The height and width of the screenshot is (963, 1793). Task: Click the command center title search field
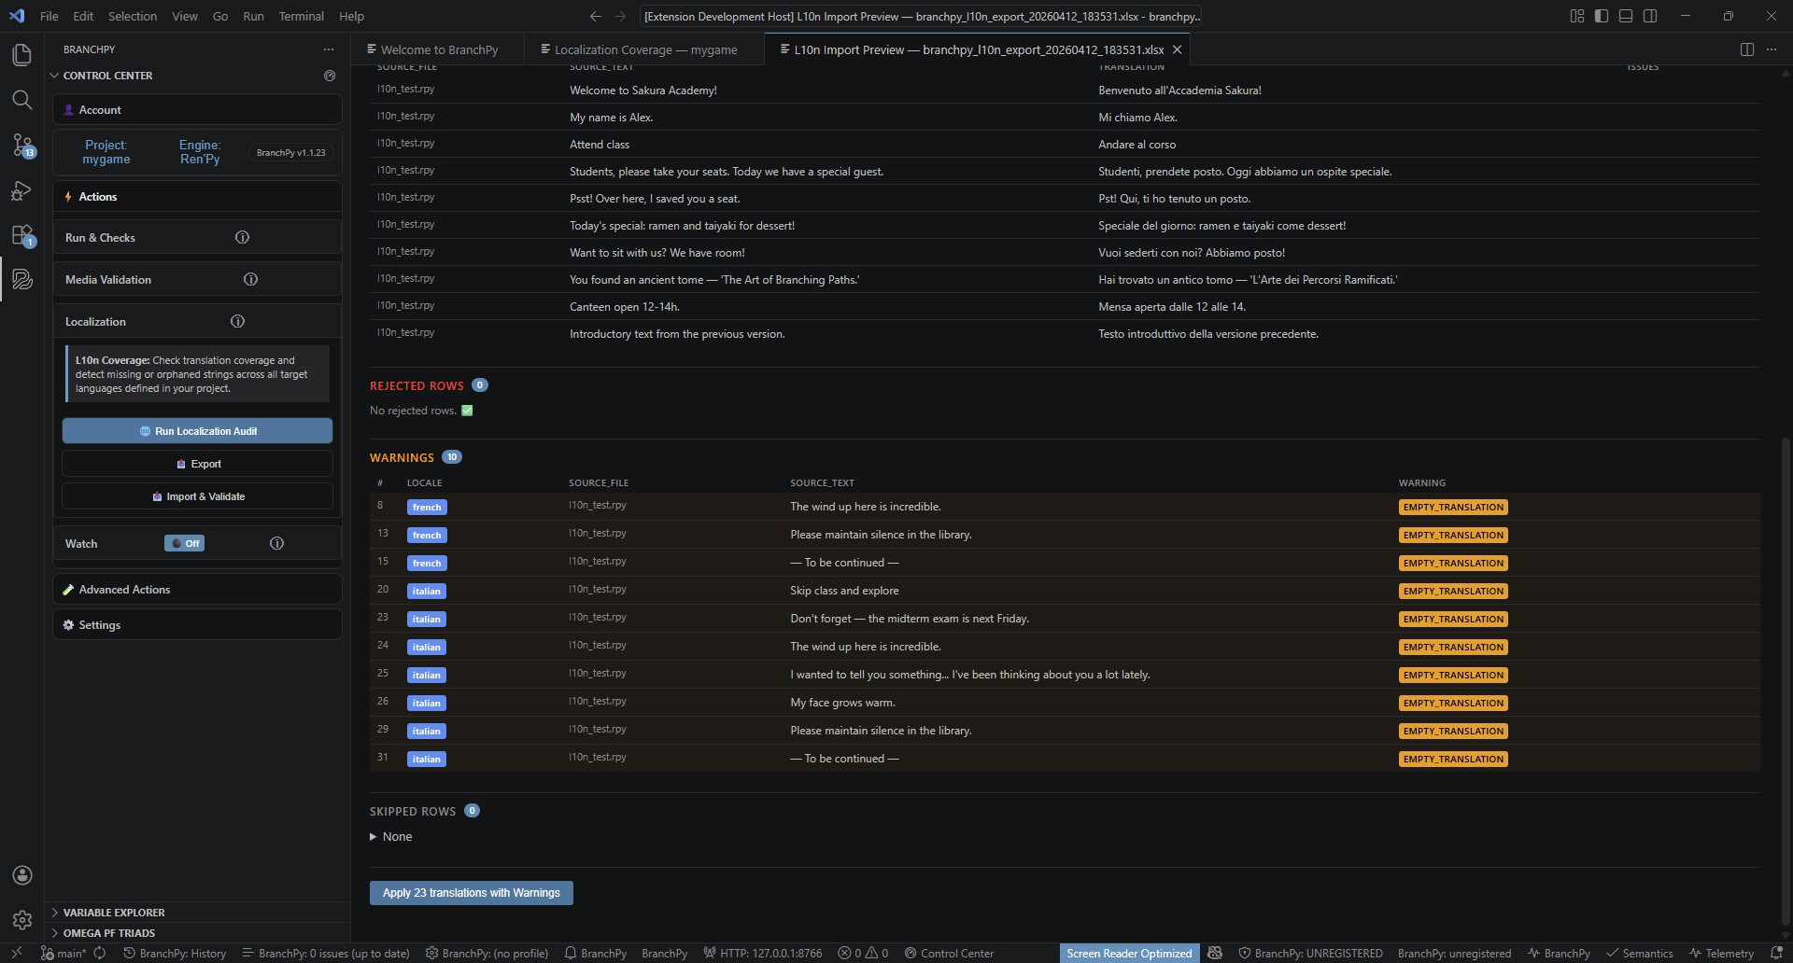coord(921,16)
